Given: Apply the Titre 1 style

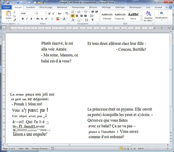Looking at the screenshot, I should point(133,16).
